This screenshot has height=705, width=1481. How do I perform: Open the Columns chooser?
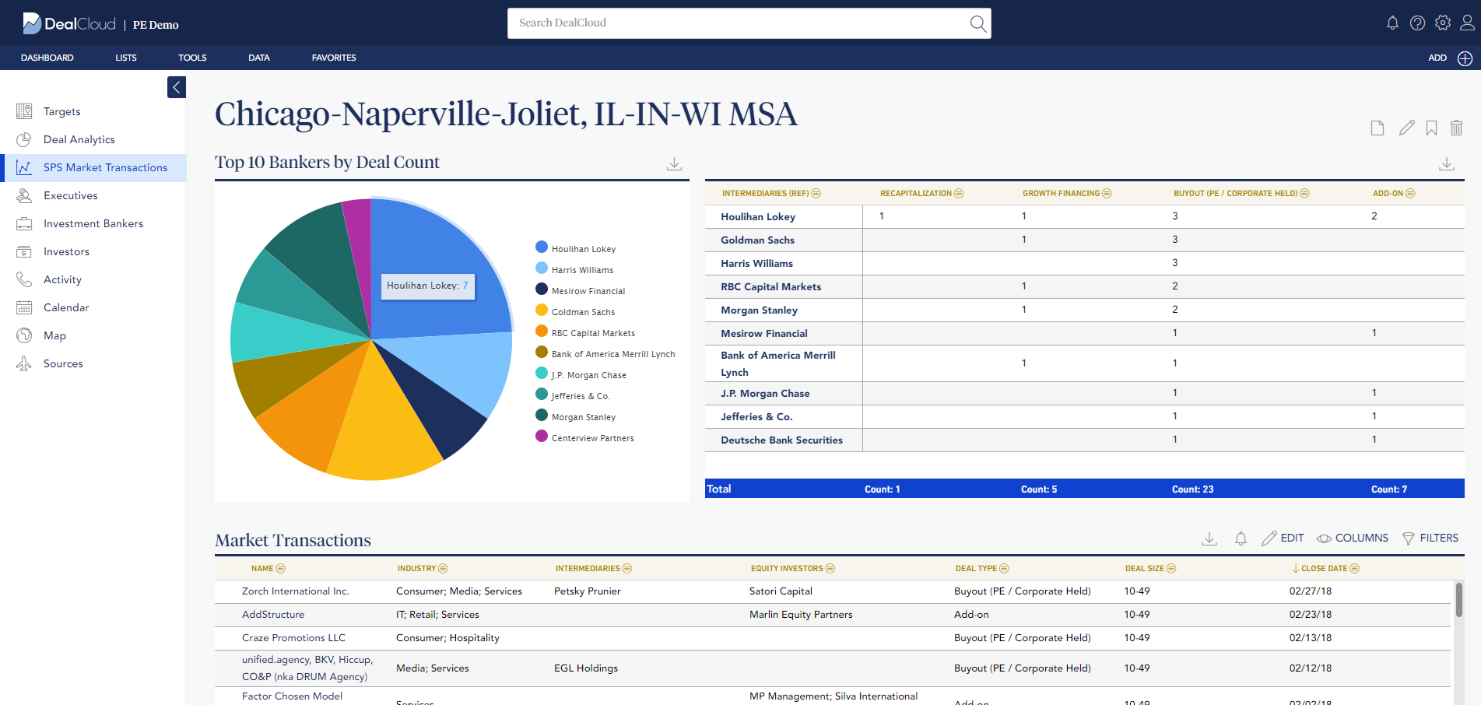(x=1353, y=538)
